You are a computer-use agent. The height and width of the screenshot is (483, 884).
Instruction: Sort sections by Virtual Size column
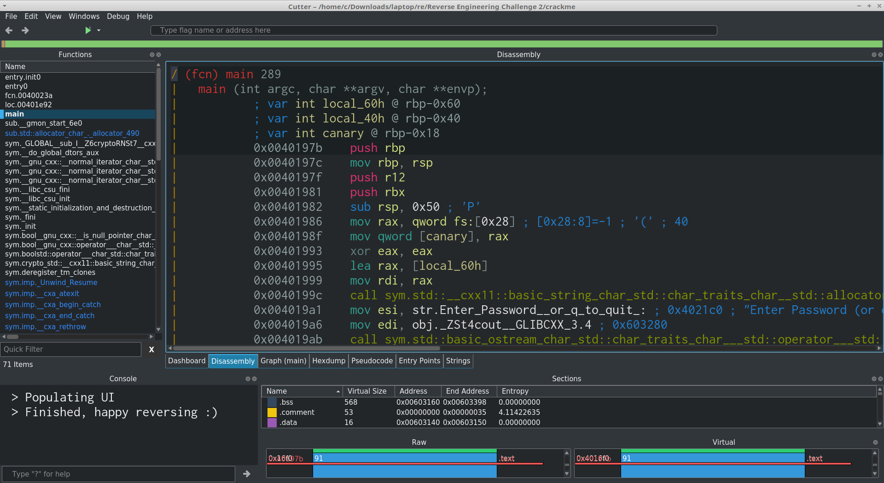point(368,391)
